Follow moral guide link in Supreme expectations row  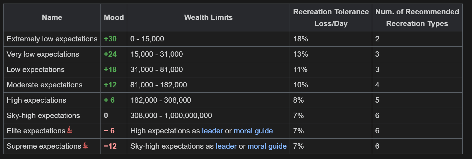point(267,146)
